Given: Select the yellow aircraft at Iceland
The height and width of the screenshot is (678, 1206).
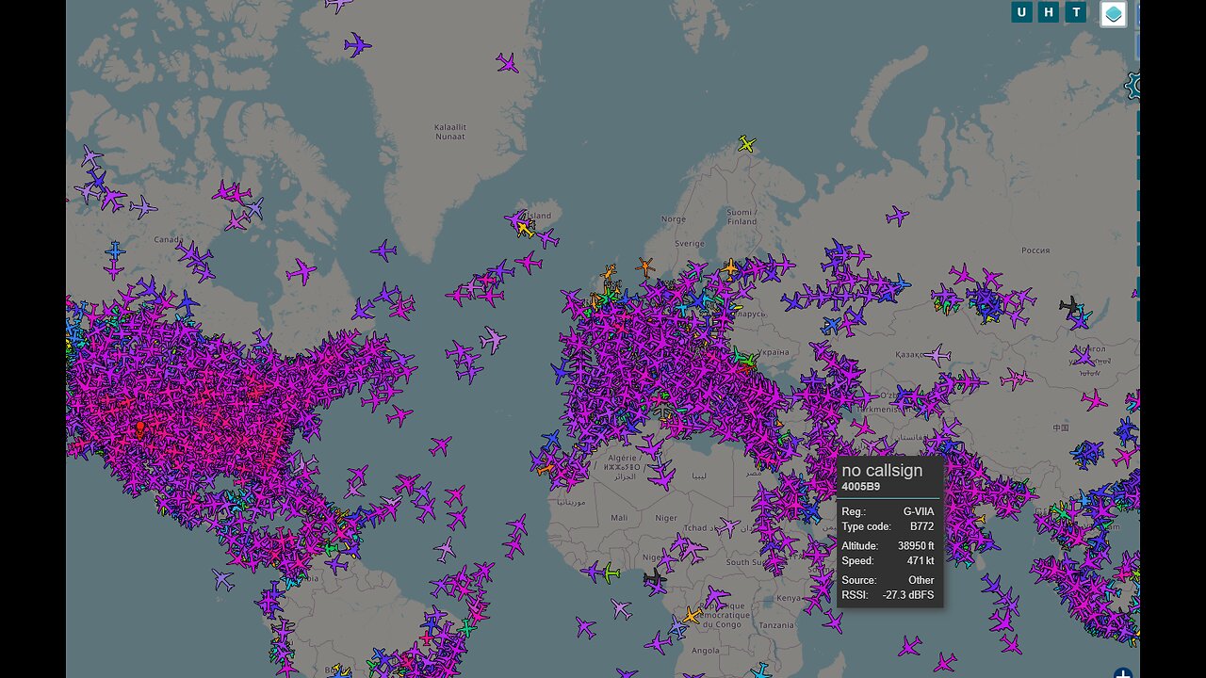Looking at the screenshot, I should [x=524, y=229].
